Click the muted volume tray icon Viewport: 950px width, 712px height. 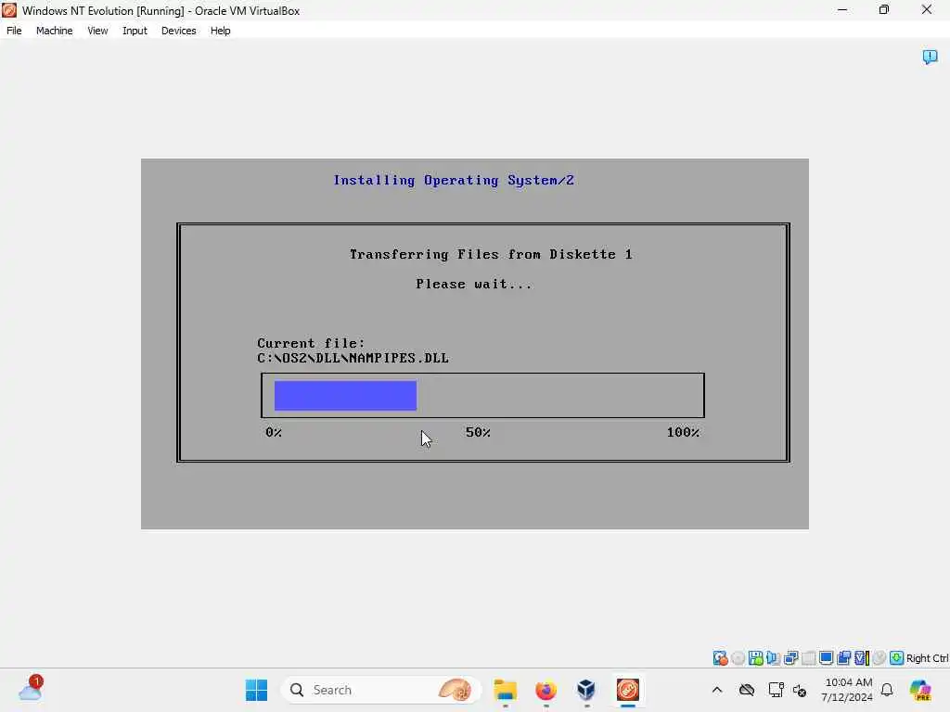tap(800, 690)
